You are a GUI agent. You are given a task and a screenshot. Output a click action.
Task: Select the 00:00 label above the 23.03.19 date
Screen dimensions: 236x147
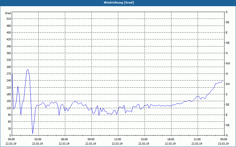pos(224,139)
